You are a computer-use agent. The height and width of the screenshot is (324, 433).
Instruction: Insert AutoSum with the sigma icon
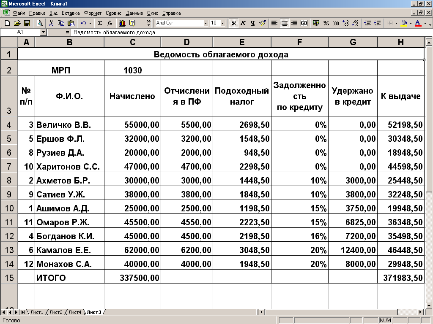100,23
